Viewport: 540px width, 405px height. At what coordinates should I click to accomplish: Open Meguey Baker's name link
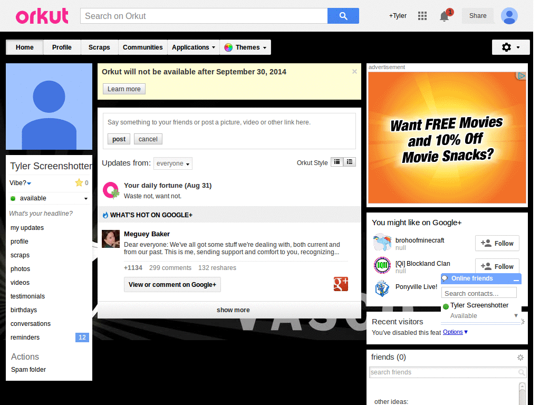(x=147, y=234)
